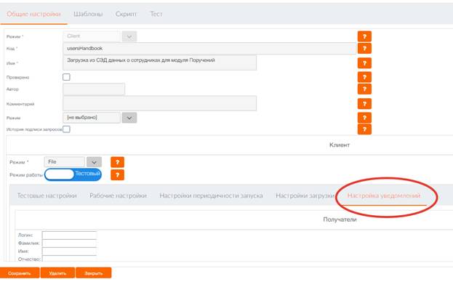
Task: Click the '[не выбрано]' combo box
Action: click(x=92, y=118)
